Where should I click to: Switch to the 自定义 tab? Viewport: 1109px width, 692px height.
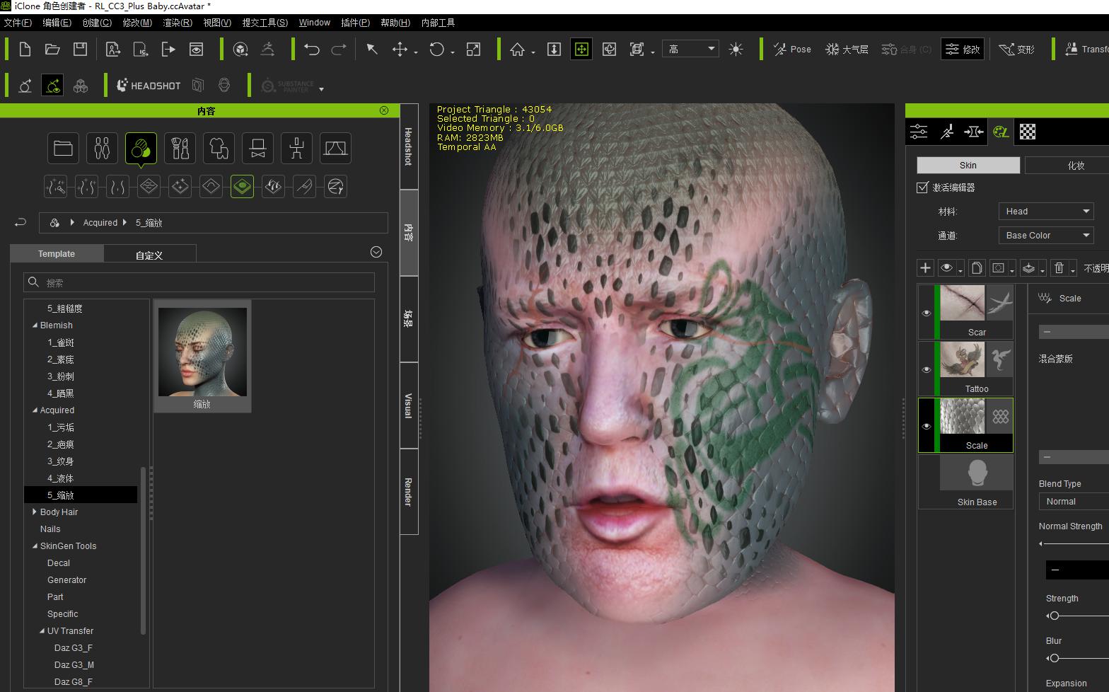(149, 255)
